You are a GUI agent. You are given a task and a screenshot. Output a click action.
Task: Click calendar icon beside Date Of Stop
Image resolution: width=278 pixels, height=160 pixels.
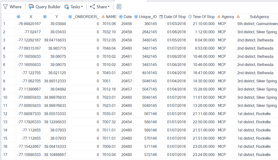coord(161,17)
